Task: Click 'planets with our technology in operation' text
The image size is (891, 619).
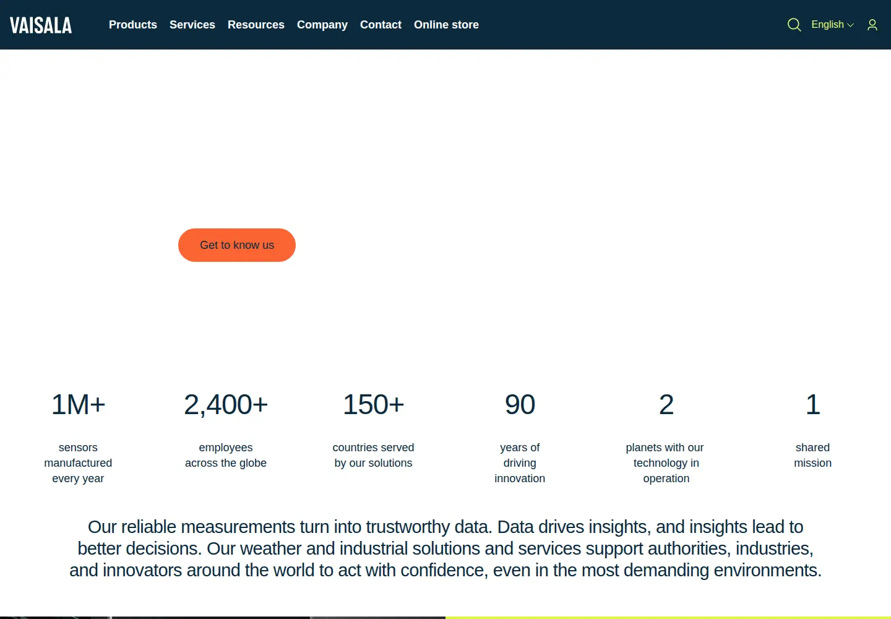Action: pos(665,463)
